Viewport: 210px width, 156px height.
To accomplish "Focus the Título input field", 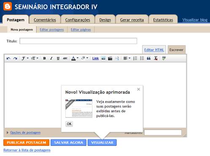I will (x=78, y=41).
